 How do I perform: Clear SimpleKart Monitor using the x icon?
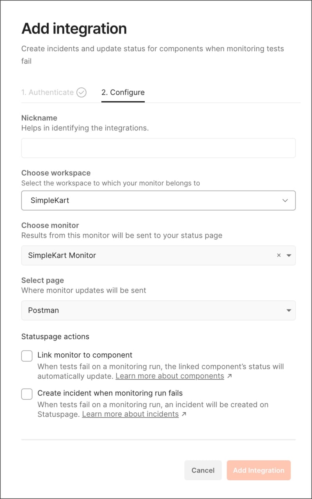point(279,255)
